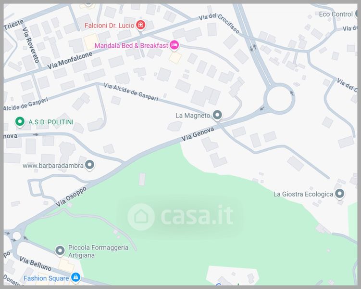Click the Piccola Formaggeria Artigiana pin

[x=60, y=250]
